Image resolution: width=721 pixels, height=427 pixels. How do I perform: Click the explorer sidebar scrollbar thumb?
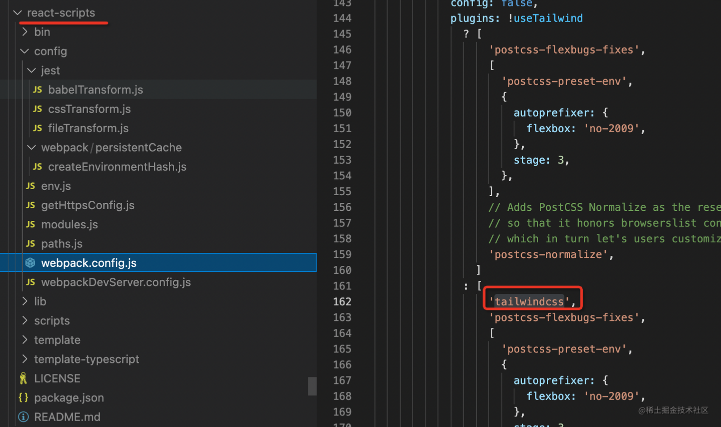pos(312,386)
